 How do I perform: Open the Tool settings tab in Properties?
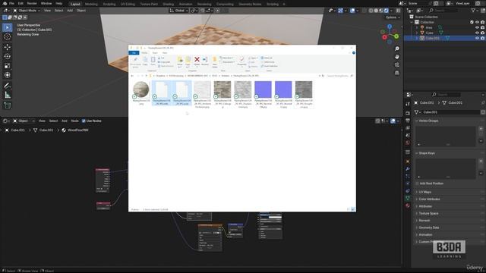pos(408,104)
